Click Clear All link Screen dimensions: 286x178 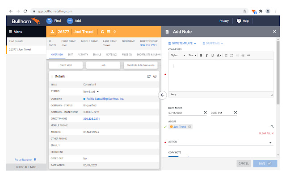(266, 133)
